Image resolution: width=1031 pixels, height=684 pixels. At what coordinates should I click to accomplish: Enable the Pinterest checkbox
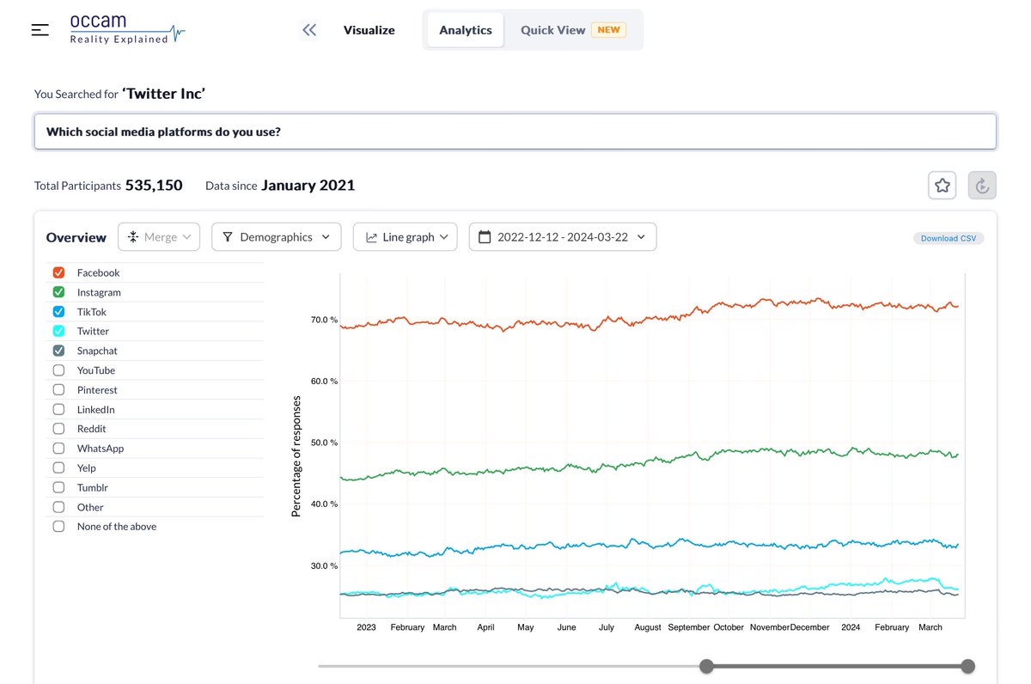pos(58,390)
